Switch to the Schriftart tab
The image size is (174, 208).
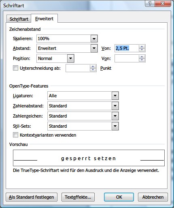[19, 19]
